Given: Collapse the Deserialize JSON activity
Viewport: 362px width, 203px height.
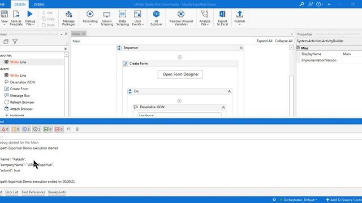Looking at the screenshot, I should (x=223, y=107).
